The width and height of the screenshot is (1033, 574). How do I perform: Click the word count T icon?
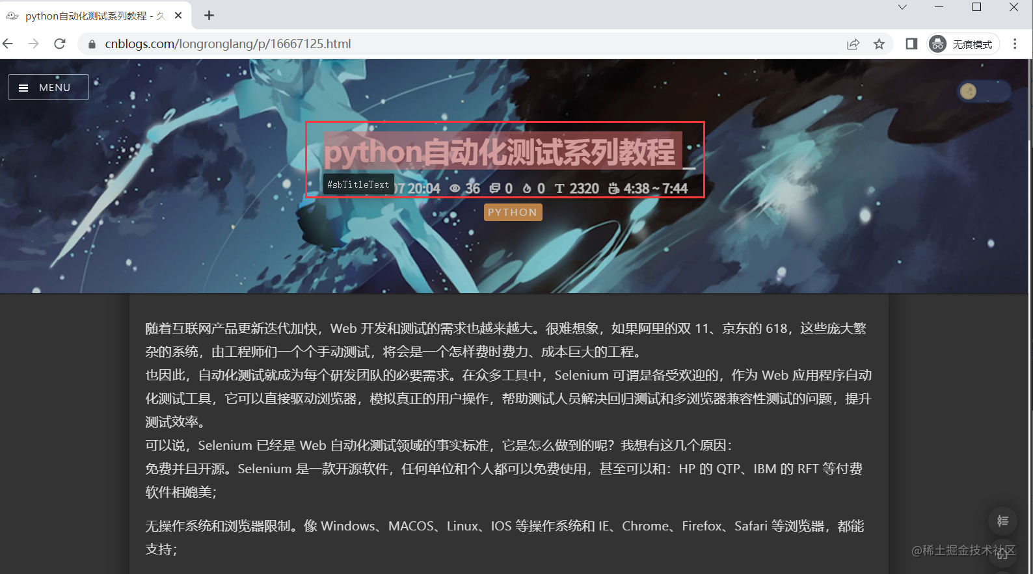(559, 189)
